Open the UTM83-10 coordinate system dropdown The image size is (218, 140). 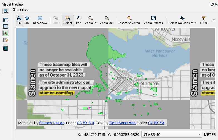click(172, 135)
